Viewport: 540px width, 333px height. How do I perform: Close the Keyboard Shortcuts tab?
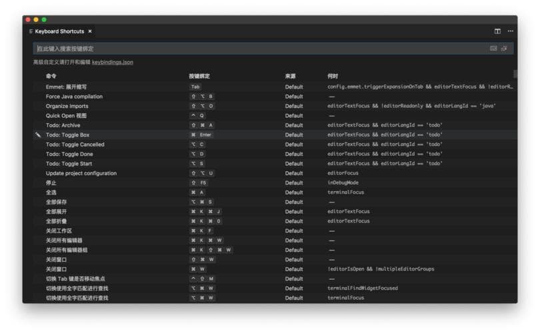tap(90, 31)
